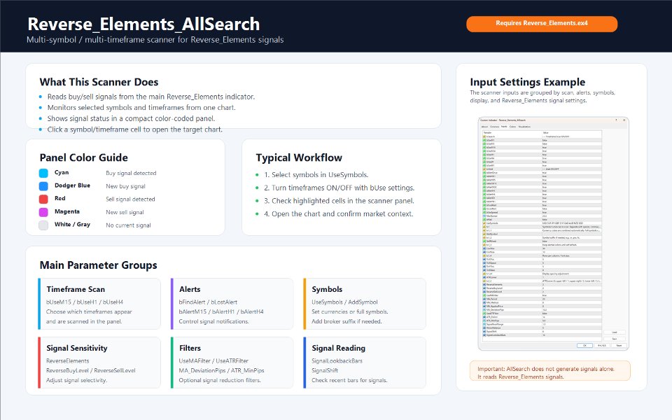Select the 'UseSymbols' row in the inputs table
Image resolution: width=672 pixels, height=420 pixels.
pyautogui.click(x=542, y=223)
